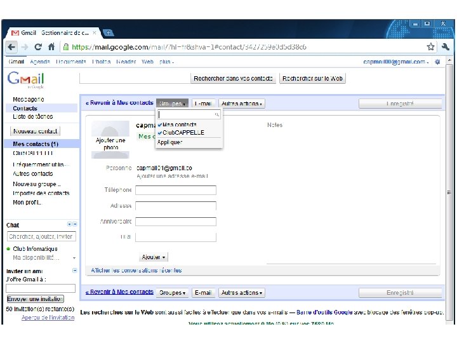Screen dimensions: 457x343
Task: Open chat options arrow icon
Action: (x=69, y=224)
